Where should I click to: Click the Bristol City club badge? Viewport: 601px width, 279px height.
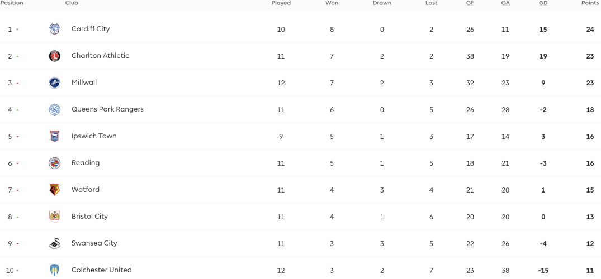pos(54,217)
